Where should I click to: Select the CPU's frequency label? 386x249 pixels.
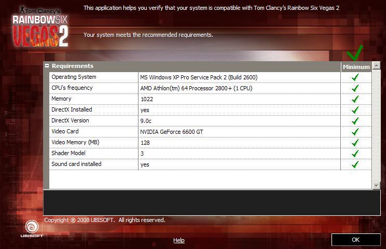pyautogui.click(x=72, y=88)
